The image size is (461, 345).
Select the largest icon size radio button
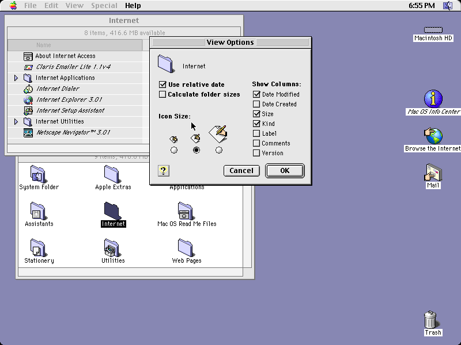[219, 150]
